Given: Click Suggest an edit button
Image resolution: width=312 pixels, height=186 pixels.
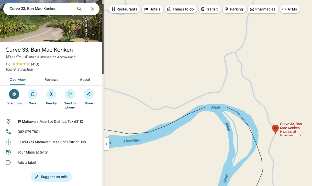Looking at the screenshot, I should click(51, 177).
